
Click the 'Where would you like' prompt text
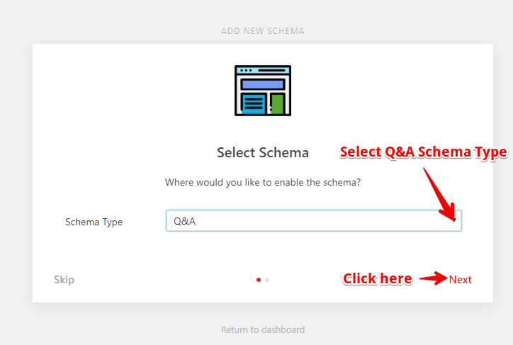point(263,182)
